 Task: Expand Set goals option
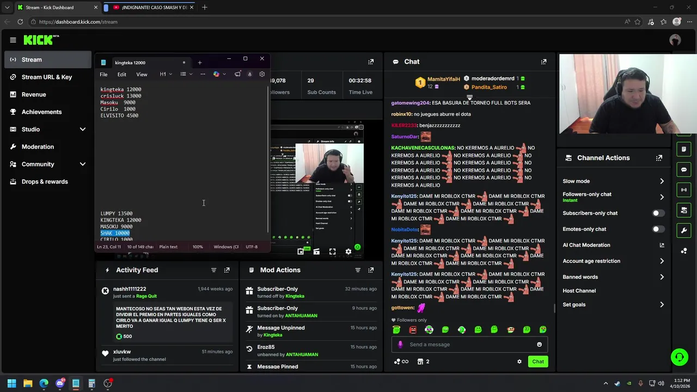click(613, 304)
